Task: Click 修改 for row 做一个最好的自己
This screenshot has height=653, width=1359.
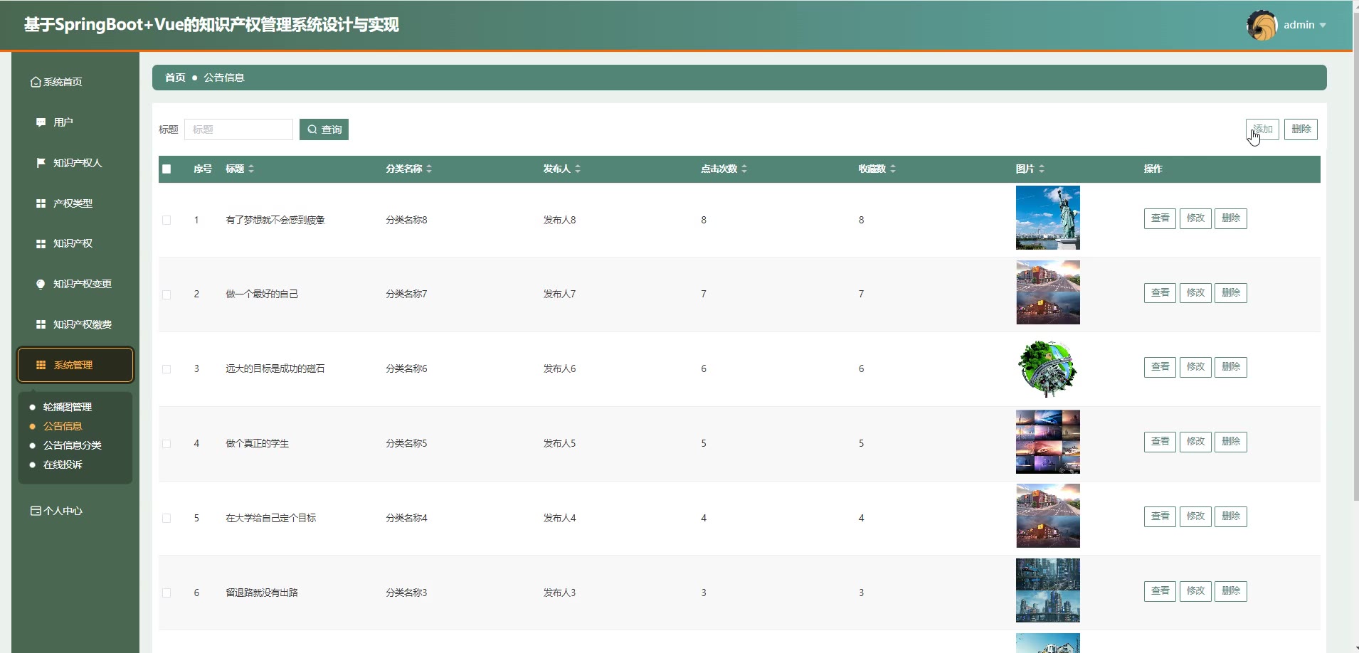Action: coord(1195,293)
